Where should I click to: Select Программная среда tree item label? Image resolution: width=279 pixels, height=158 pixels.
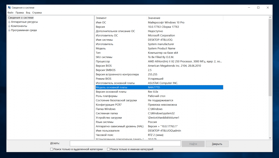24,30
